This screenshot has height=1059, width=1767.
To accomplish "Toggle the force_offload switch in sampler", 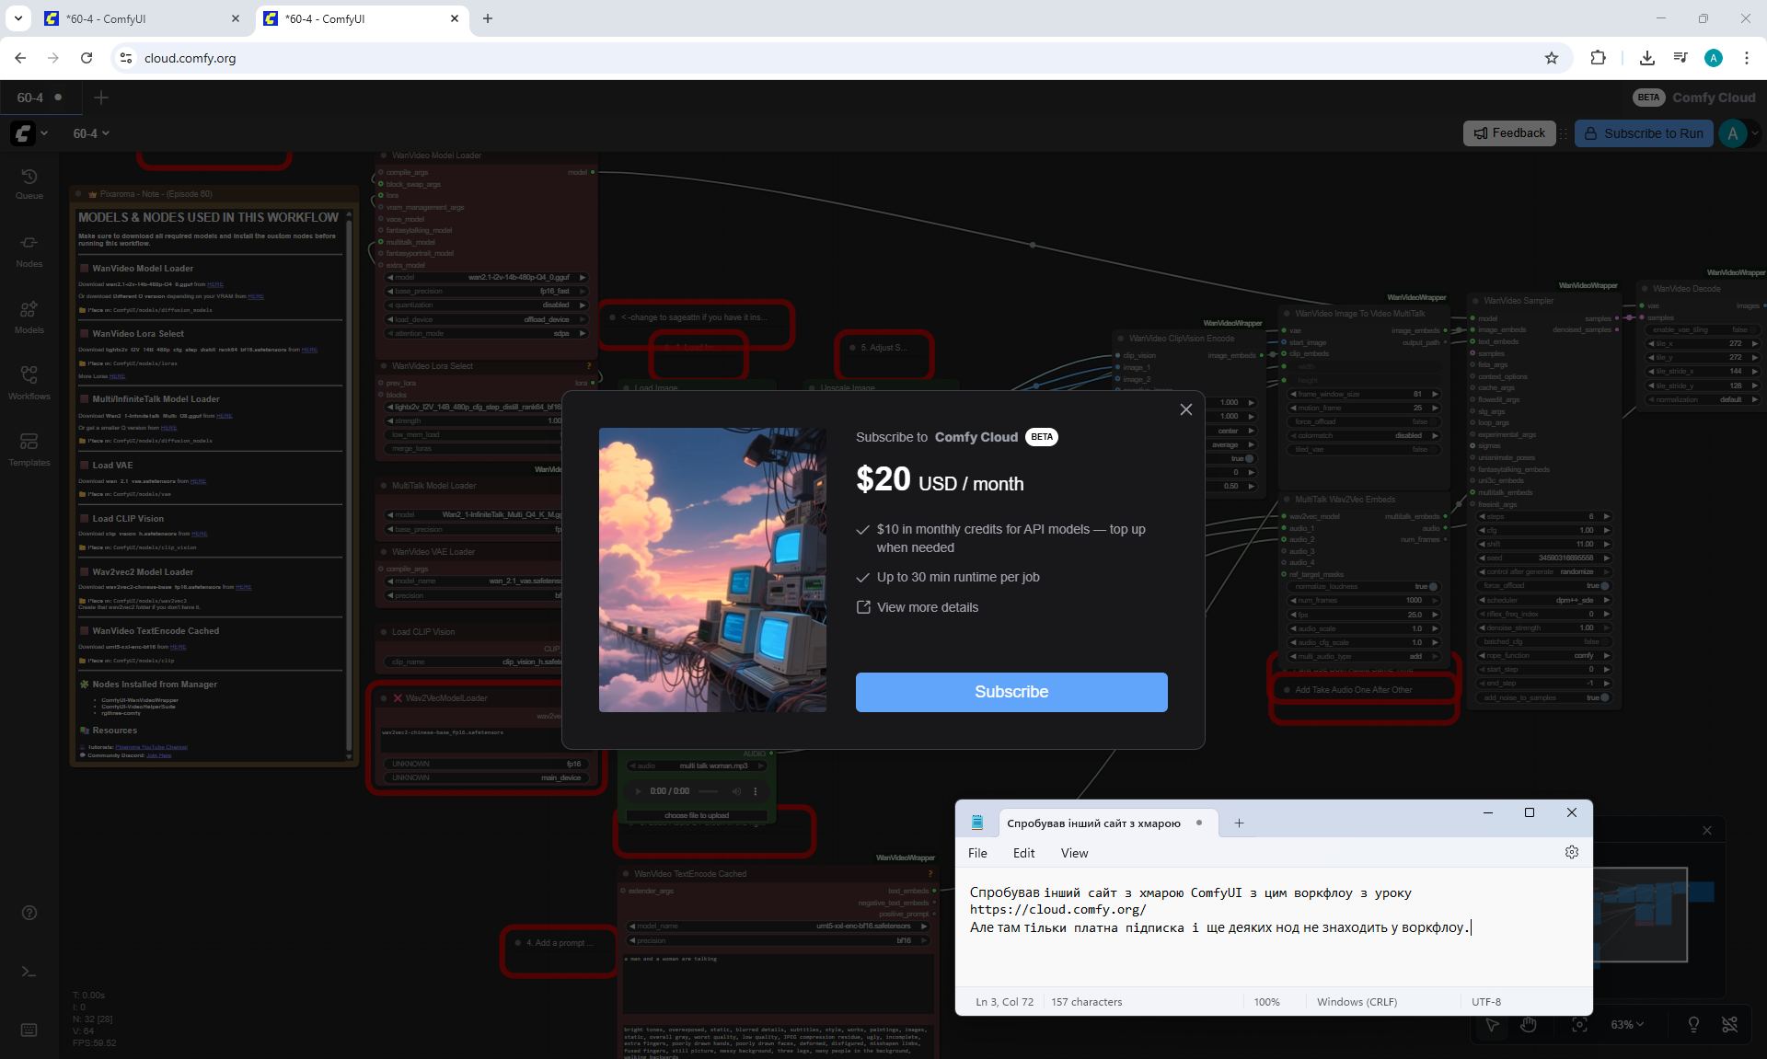I will tap(1604, 585).
